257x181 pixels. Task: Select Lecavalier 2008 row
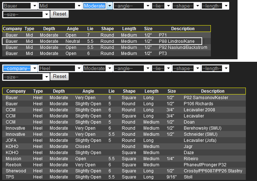124,110
